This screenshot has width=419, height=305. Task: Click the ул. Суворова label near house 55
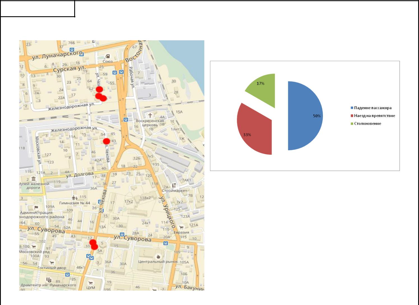(46, 230)
